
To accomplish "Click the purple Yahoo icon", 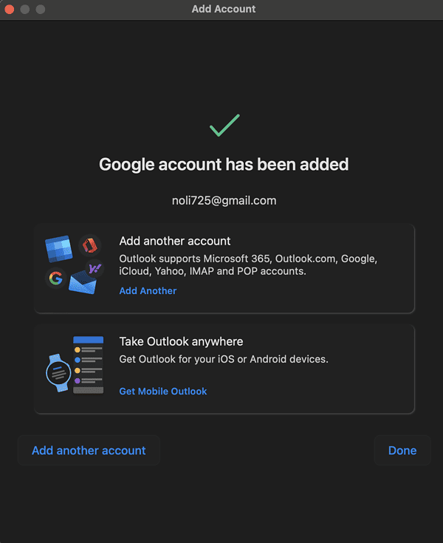I will point(95,269).
